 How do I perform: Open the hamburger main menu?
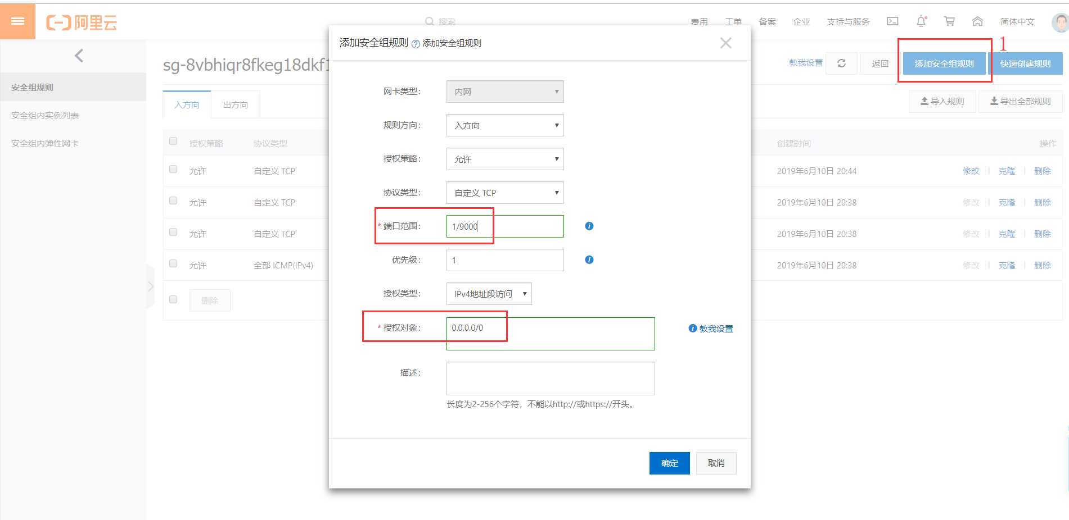click(17, 21)
